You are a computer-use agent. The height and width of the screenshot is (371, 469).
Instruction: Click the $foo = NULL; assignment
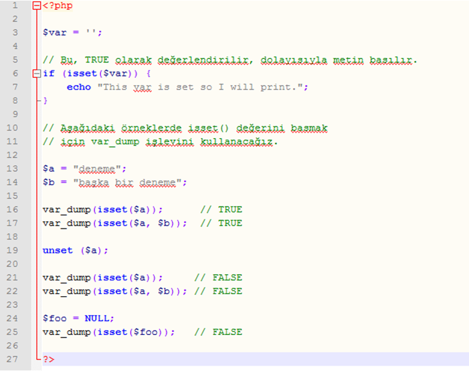point(79,319)
